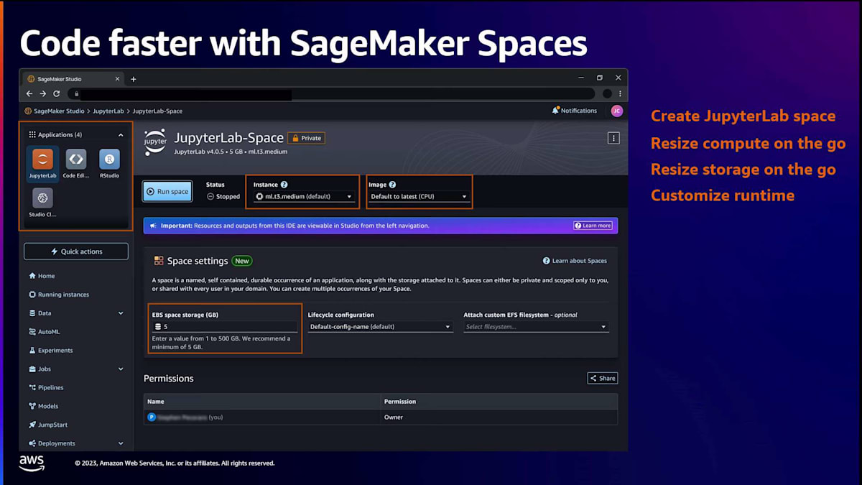This screenshot has width=862, height=485.
Task: Open the JupyterLab-Space kebab options menu
Action: pyautogui.click(x=613, y=138)
